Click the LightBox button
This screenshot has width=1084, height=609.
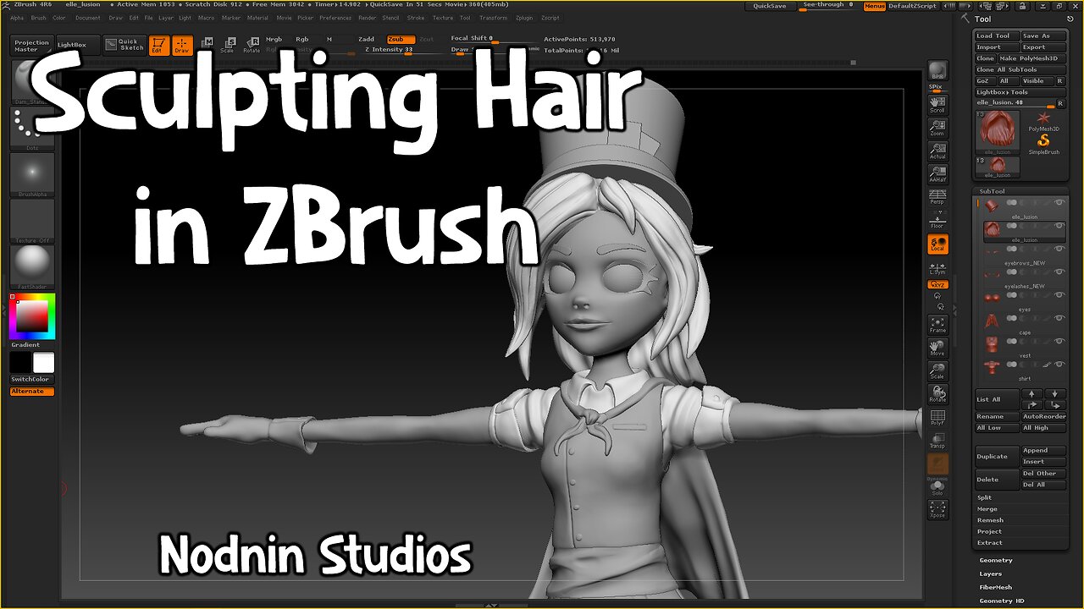pos(76,45)
